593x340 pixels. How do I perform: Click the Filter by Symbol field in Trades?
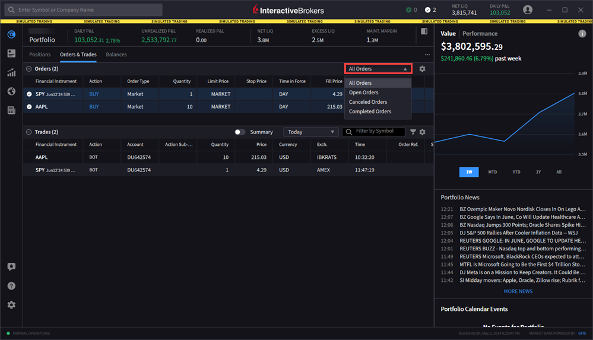(373, 132)
